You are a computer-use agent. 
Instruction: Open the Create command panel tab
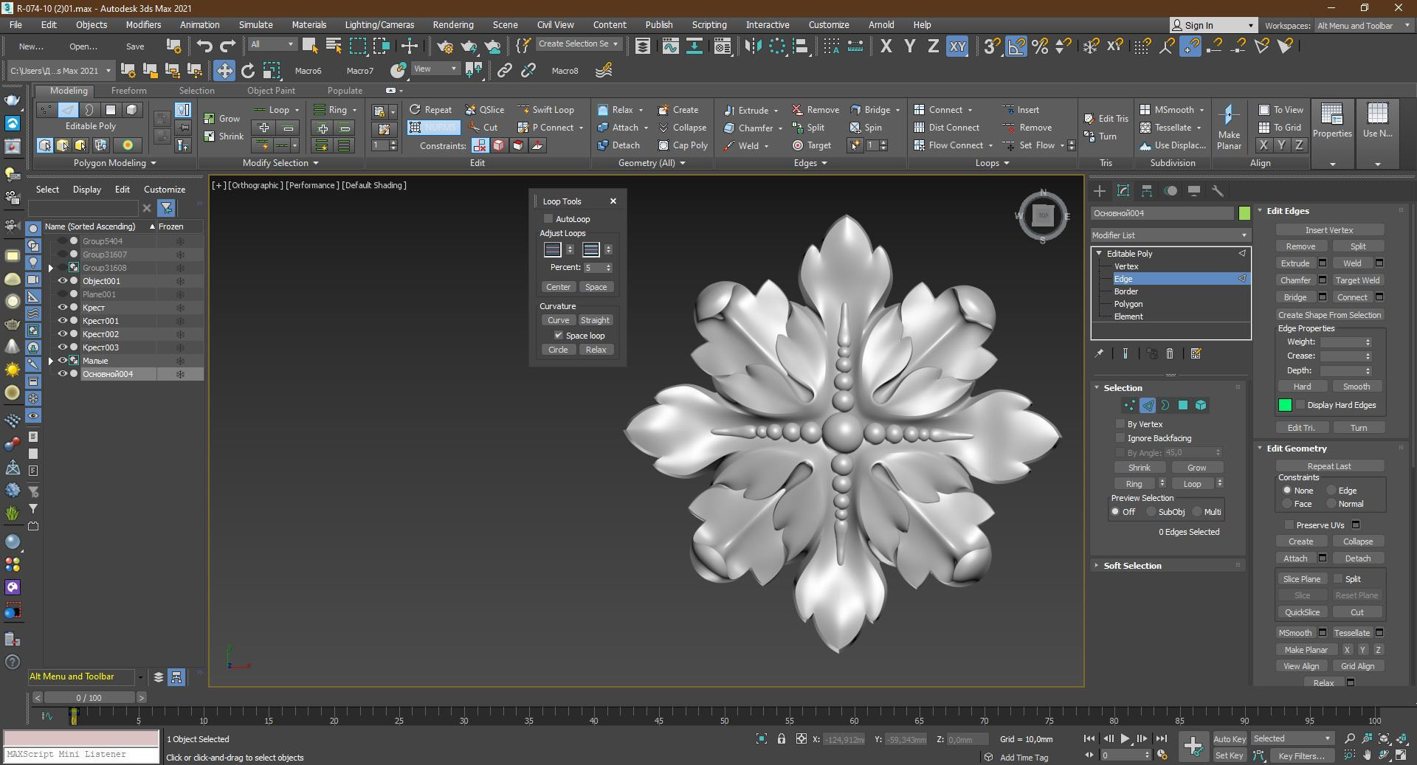1100,191
